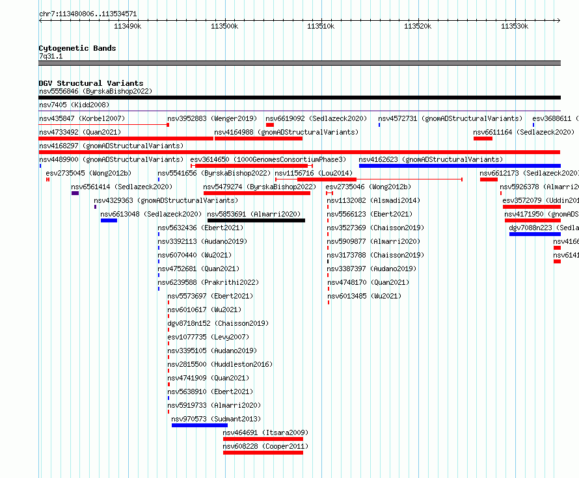Click nsv5479274 (ByrskaBishop2022) label
579x478 pixels.
coord(260,187)
